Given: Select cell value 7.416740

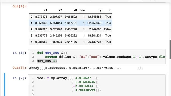Looking at the screenshot, I should click(71, 29).
